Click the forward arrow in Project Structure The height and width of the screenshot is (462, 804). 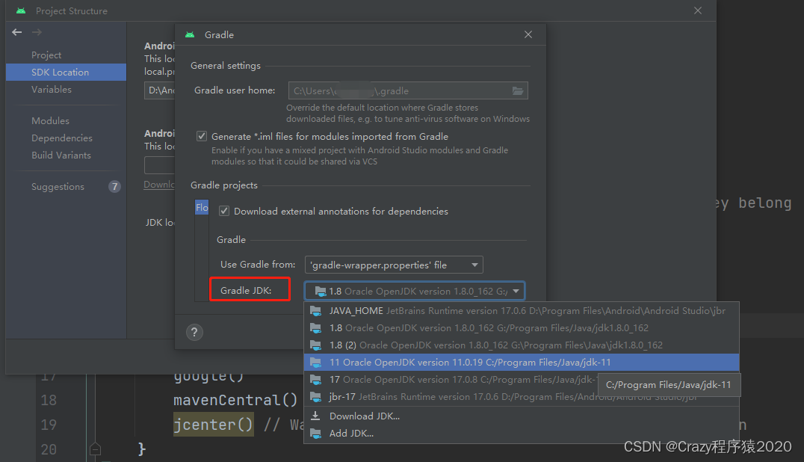pos(37,32)
